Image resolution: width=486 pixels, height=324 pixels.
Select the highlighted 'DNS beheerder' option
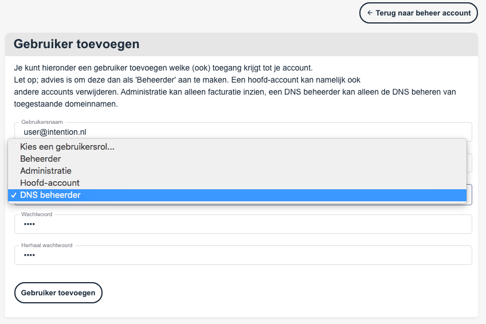click(x=237, y=195)
